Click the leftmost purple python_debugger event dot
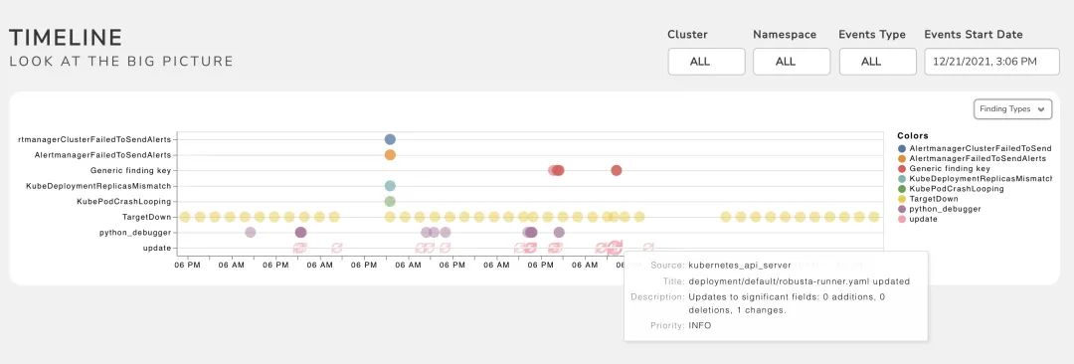The width and height of the screenshot is (1074, 364). [x=250, y=233]
